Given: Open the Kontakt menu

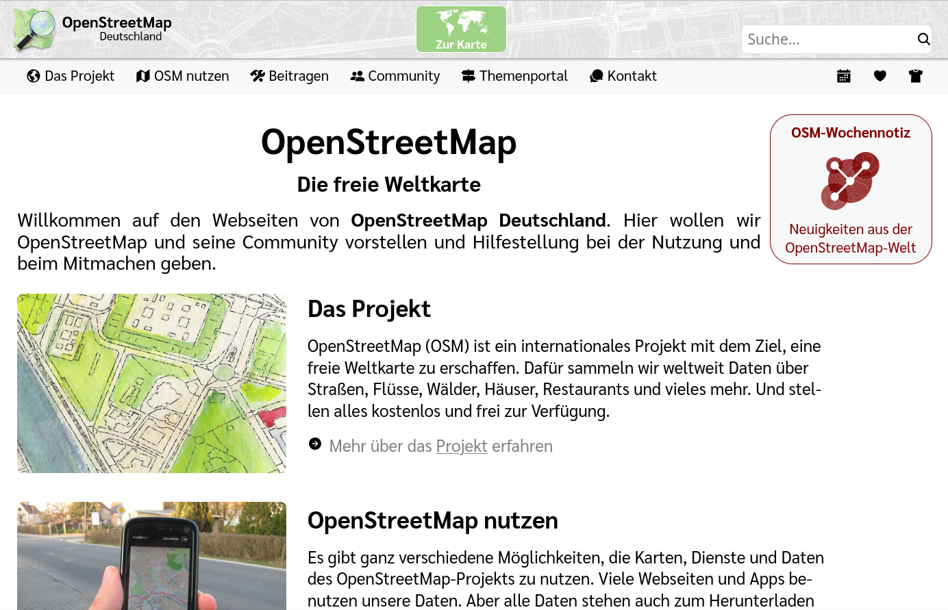Looking at the screenshot, I should pos(623,76).
